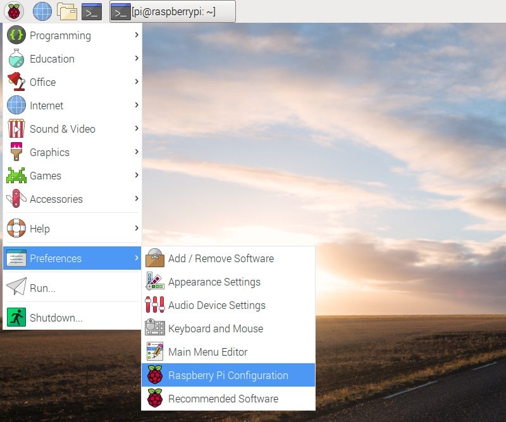Click the Accessories pocket knife icon
The image size is (506, 422).
pyautogui.click(x=16, y=198)
